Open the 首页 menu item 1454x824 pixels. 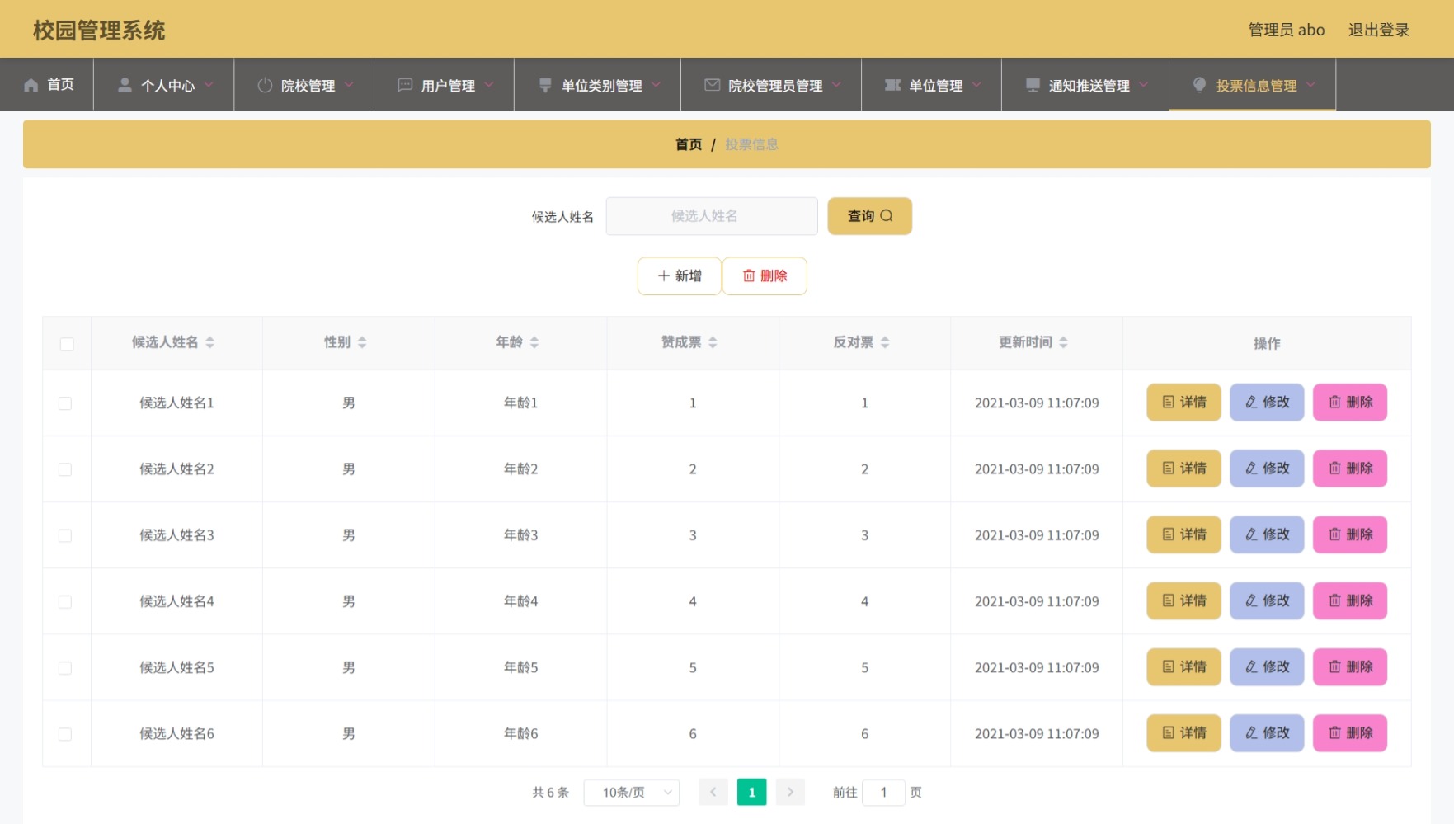pos(48,84)
